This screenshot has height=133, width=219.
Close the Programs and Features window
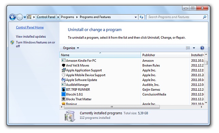tap(202, 8)
